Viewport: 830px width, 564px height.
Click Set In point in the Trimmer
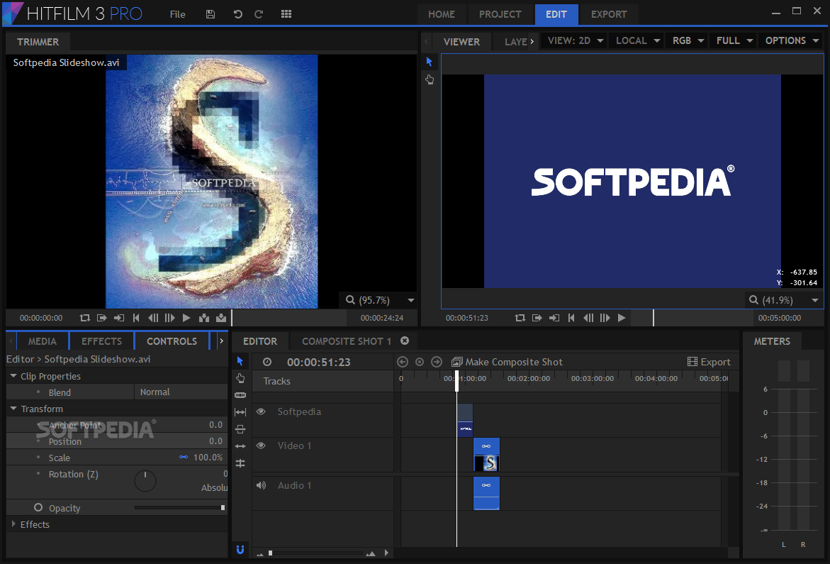[x=101, y=318]
